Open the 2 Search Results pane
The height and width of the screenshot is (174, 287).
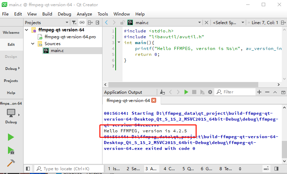[133, 169]
